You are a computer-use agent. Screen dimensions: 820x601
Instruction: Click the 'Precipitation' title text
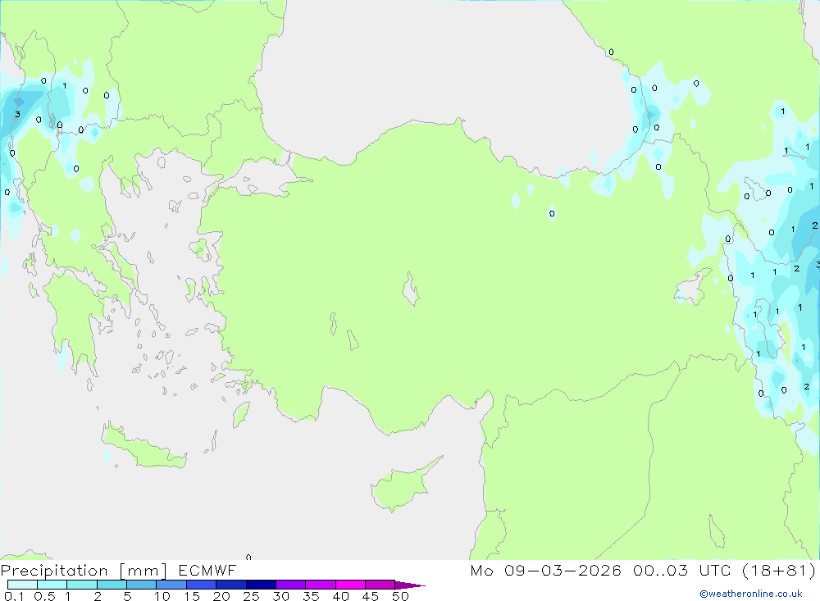[x=54, y=571]
